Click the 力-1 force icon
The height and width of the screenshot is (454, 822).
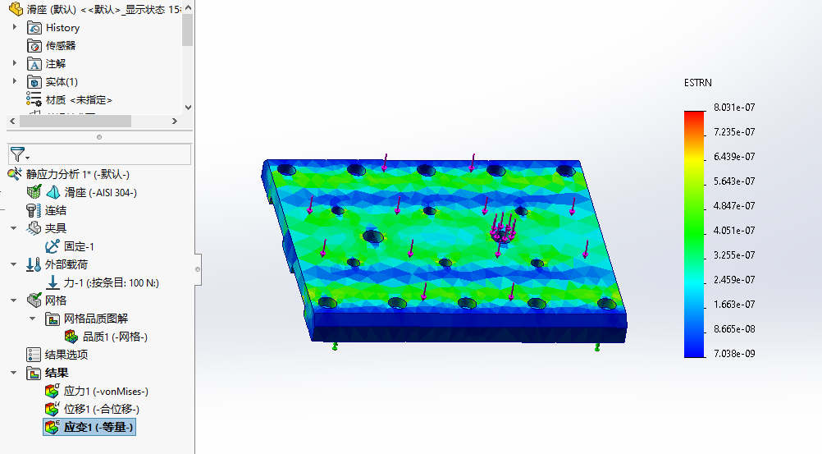(53, 282)
